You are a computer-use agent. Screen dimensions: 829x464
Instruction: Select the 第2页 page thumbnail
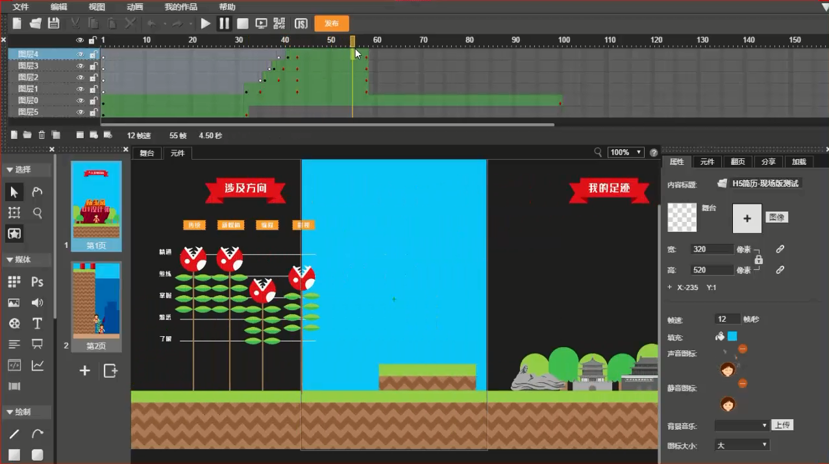click(x=96, y=306)
